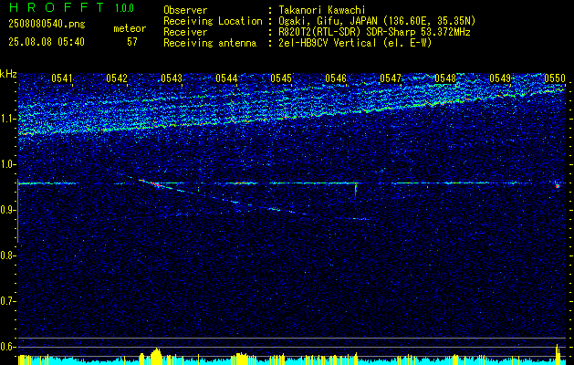Click the 0.6 kHz axis label
574x365 pixels.
(x=7, y=347)
